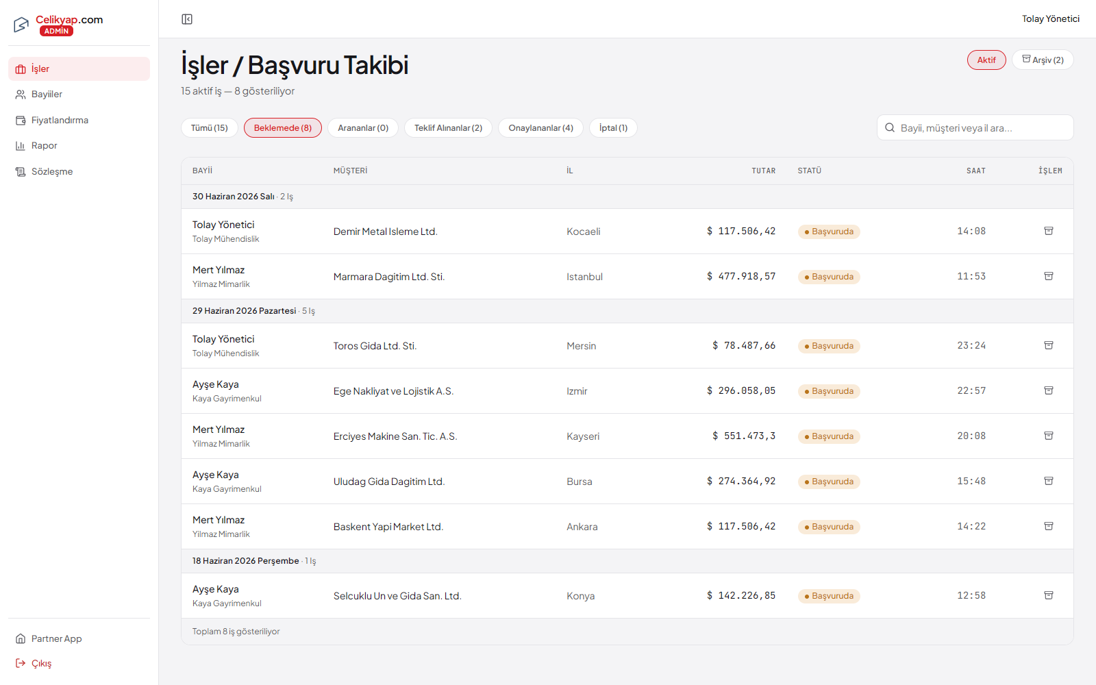The width and height of the screenshot is (1096, 685).
Task: Archive the Uludag Gida Dagitim Ltd. job
Action: pos(1049,481)
